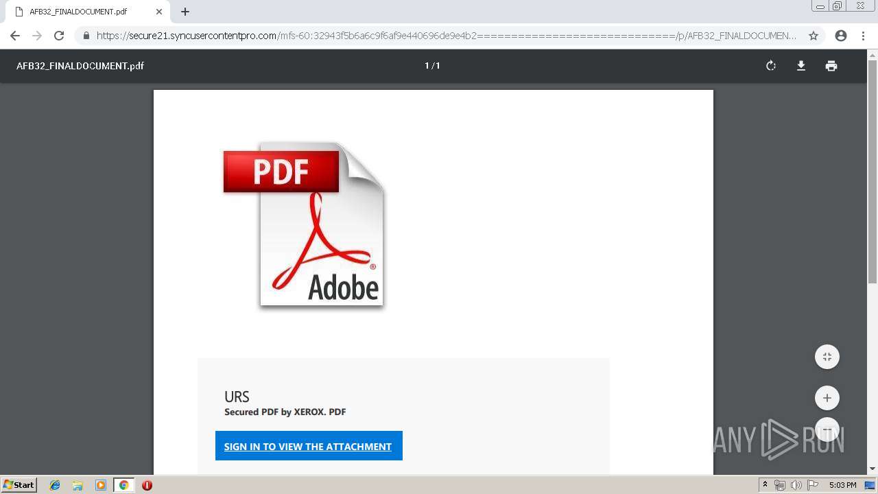
Task: Open the Windows Start menu
Action: point(19,485)
